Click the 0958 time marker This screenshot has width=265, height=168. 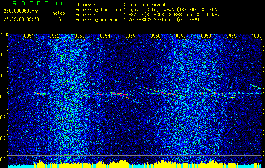[x=206, y=36]
